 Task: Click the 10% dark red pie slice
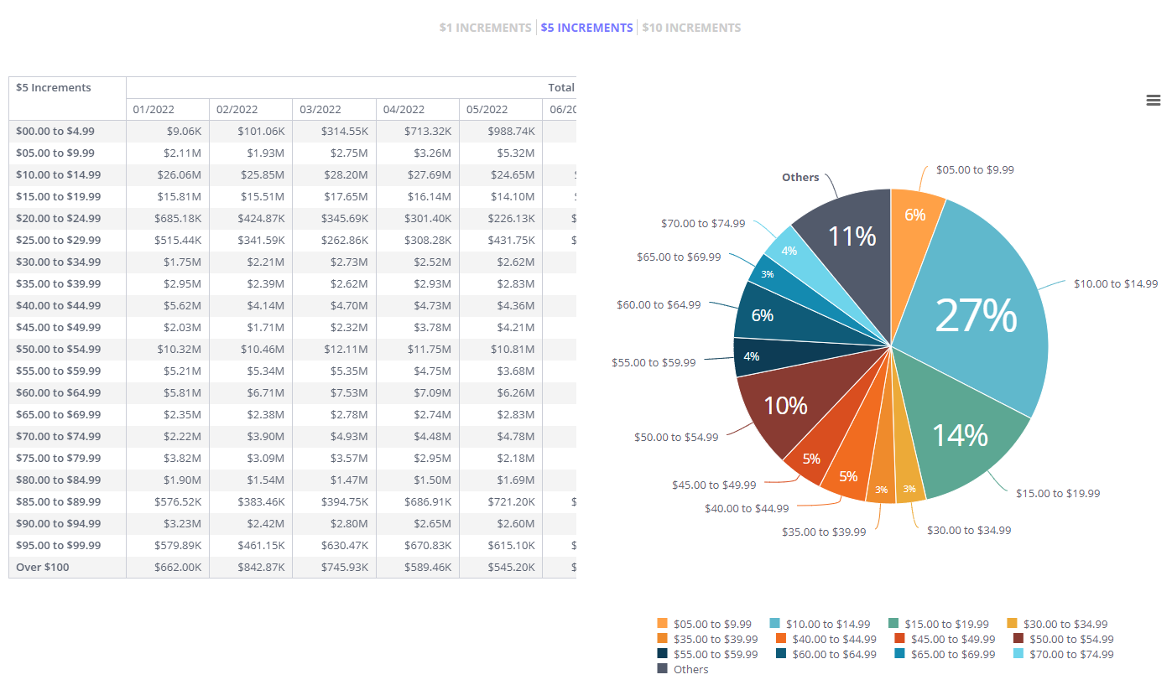[x=785, y=406]
